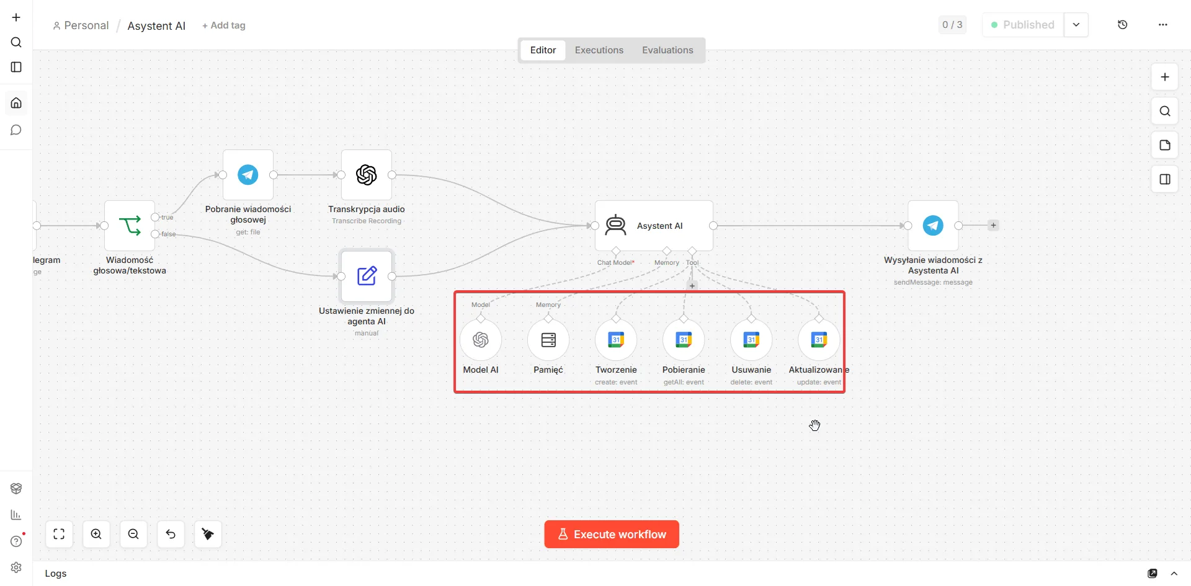Add a tool via plus under Tool
Screen dimensions: 1191x586
(692, 286)
